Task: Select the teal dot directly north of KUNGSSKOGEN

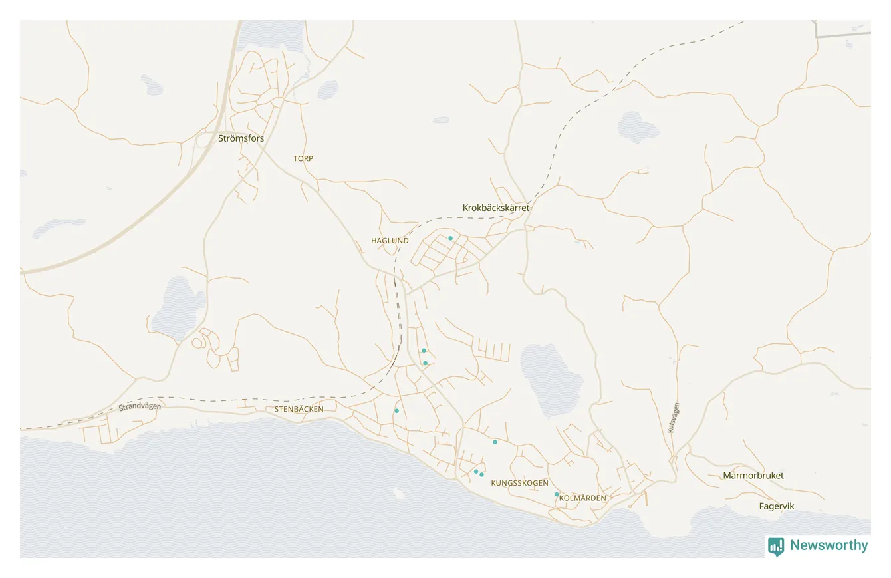Action: click(x=495, y=442)
